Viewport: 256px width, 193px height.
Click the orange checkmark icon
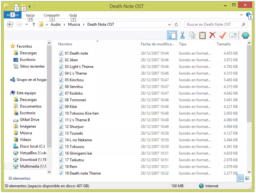point(222,35)
